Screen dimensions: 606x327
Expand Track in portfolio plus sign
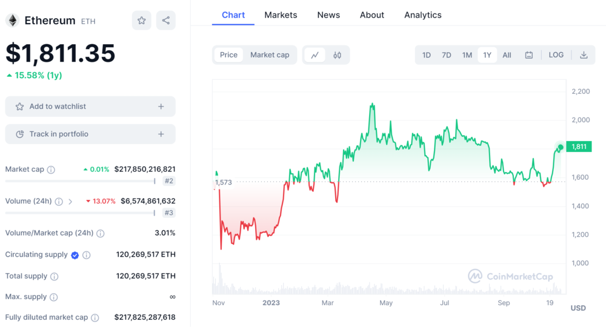click(161, 134)
